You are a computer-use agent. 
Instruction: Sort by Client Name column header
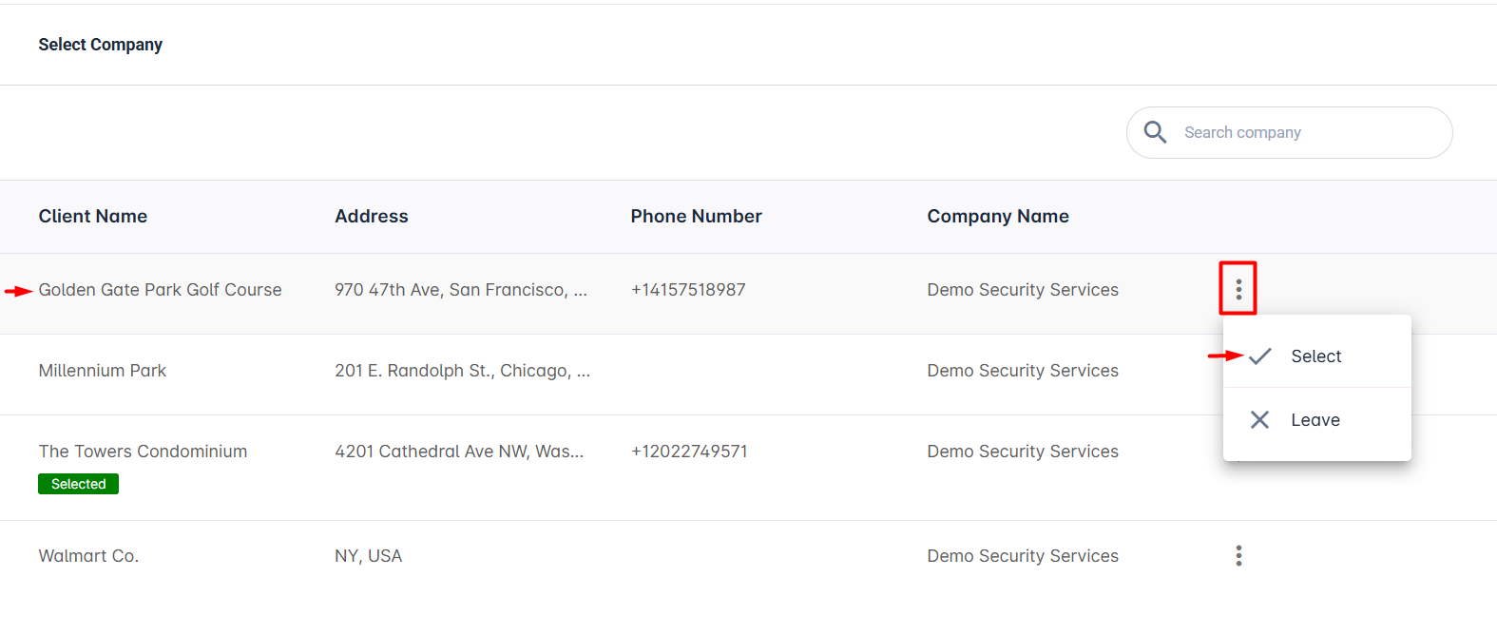tap(93, 216)
